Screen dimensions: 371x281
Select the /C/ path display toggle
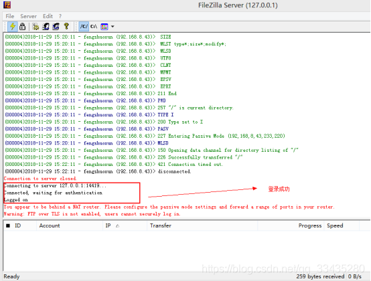coord(84,26)
